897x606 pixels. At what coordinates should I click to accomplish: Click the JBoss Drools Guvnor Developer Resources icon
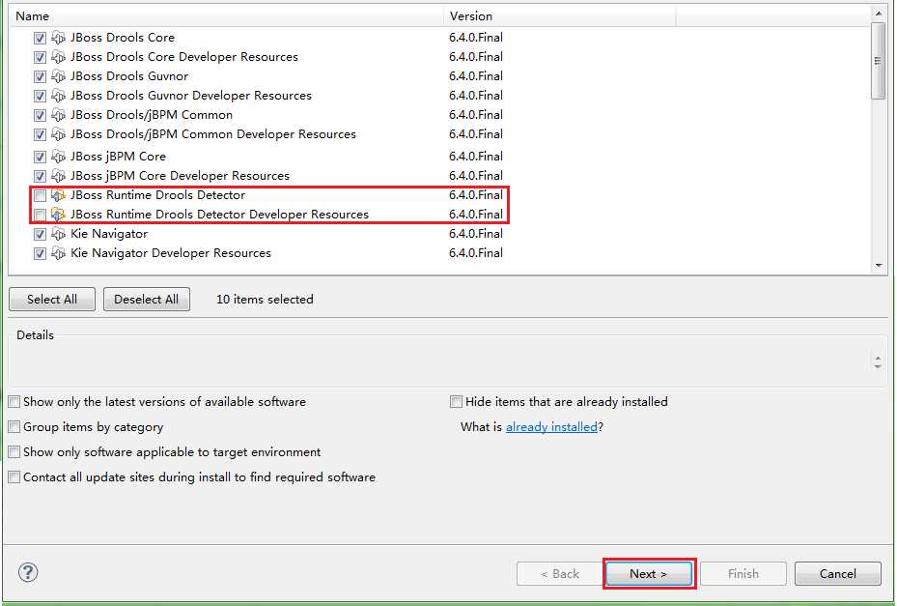pyautogui.click(x=58, y=96)
